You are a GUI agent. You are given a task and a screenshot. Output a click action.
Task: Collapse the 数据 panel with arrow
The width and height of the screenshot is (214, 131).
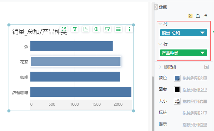156,7
